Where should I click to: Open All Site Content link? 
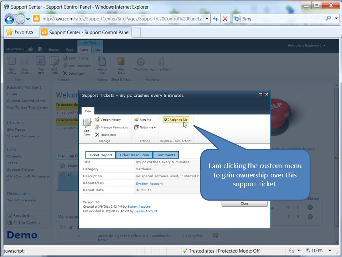(x=24, y=222)
